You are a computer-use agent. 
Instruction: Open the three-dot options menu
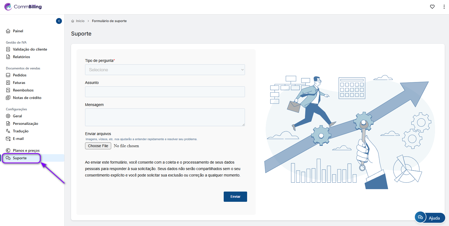pos(444,7)
